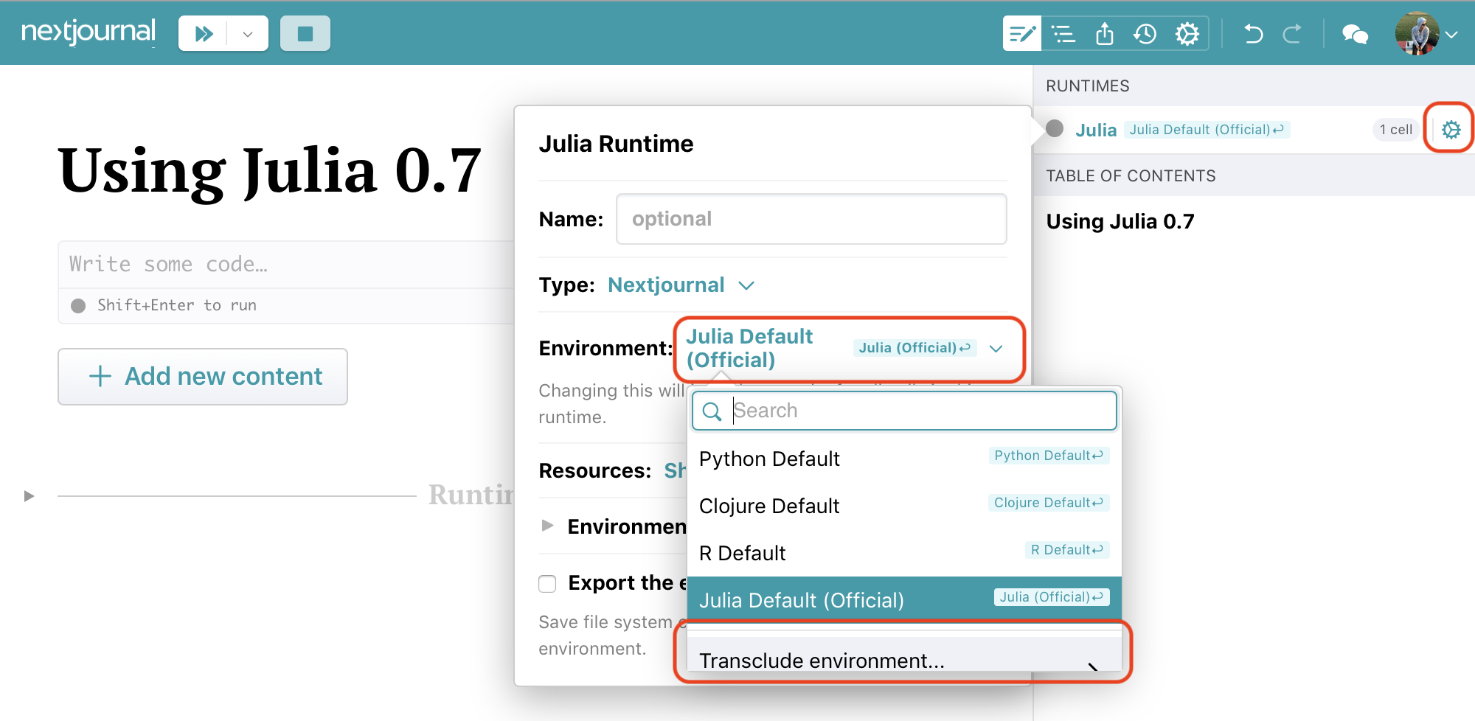Click the environment dropdown chevron
The height and width of the screenshot is (721, 1475).
tap(996, 349)
